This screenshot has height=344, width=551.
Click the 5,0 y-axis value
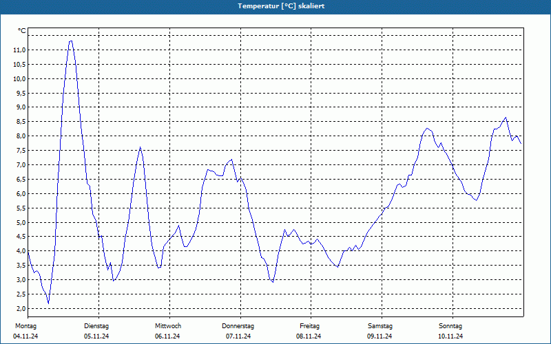[x=21, y=222]
